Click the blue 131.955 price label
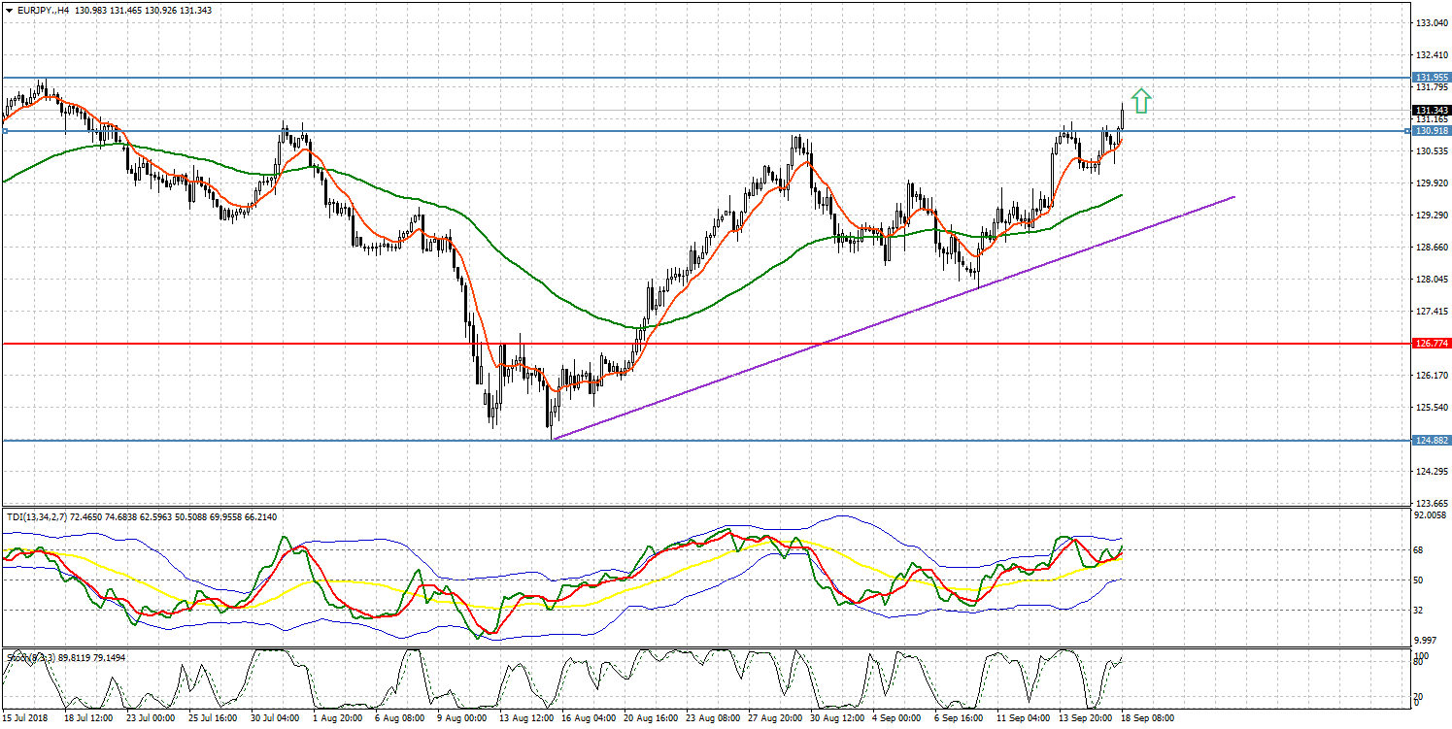The height and width of the screenshot is (729, 1452). tap(1428, 77)
